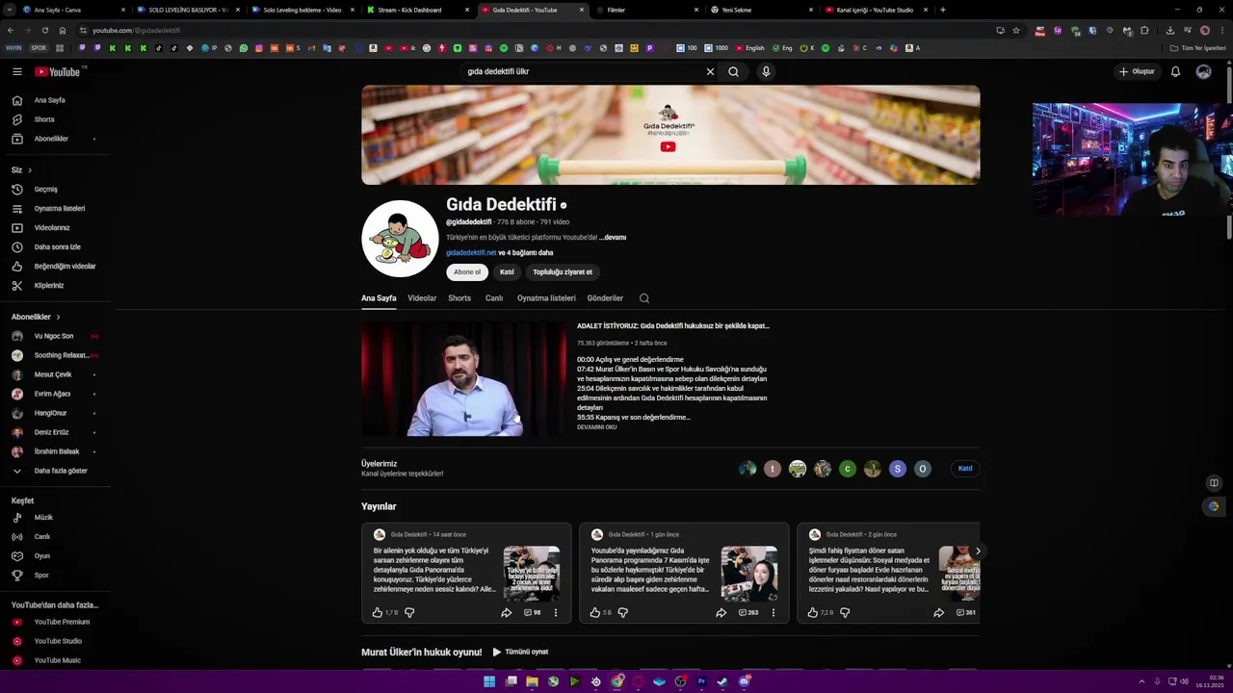Viewport: 1233px width, 693px height.
Task: Open a new browser tab
Action: (x=942, y=10)
